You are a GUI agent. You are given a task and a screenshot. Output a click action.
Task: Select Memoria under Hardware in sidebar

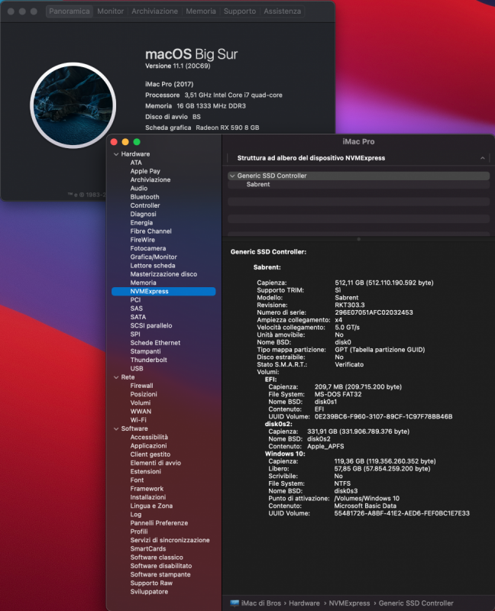tap(143, 283)
